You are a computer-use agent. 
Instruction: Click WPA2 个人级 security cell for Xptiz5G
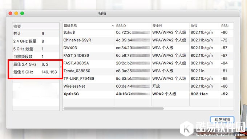click(164, 94)
